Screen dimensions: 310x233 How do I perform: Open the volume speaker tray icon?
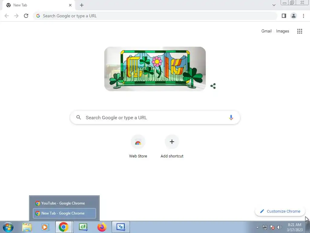point(279,227)
